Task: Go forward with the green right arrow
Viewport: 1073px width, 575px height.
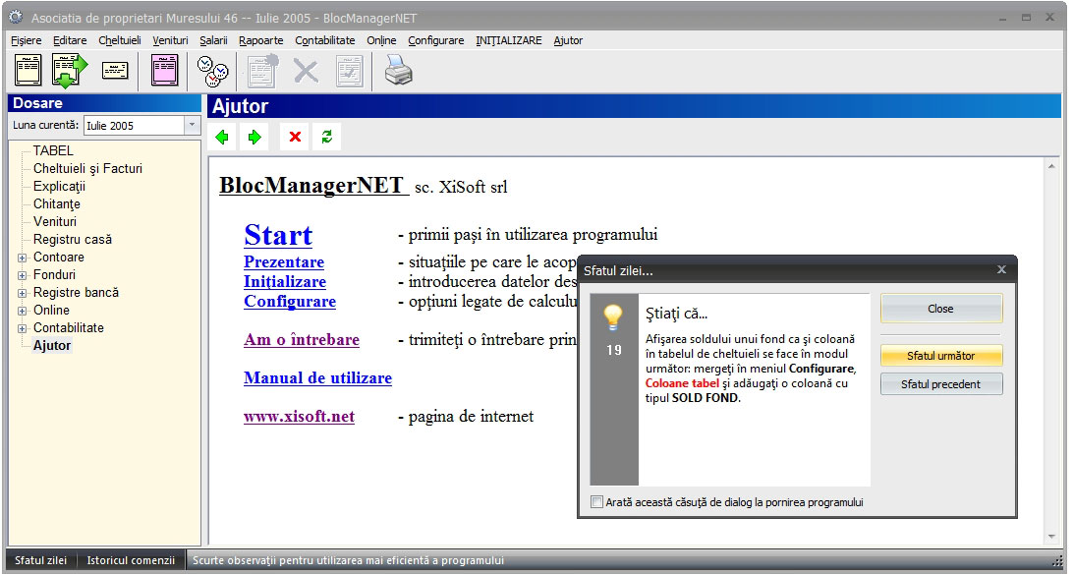Action: [254, 137]
